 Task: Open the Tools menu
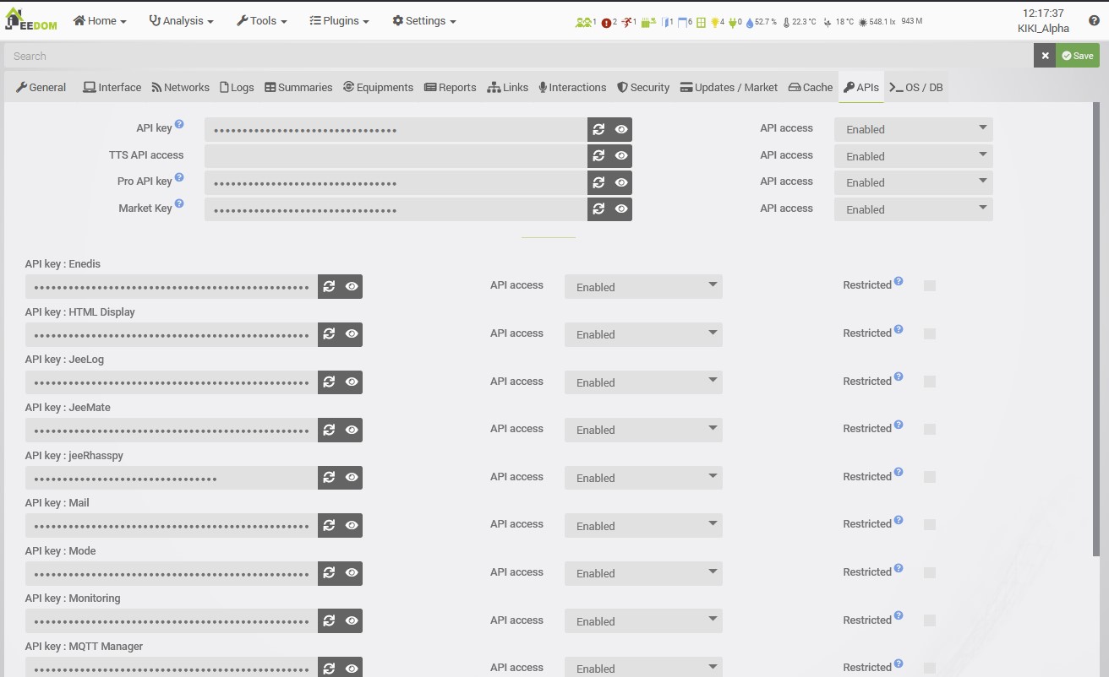point(262,21)
